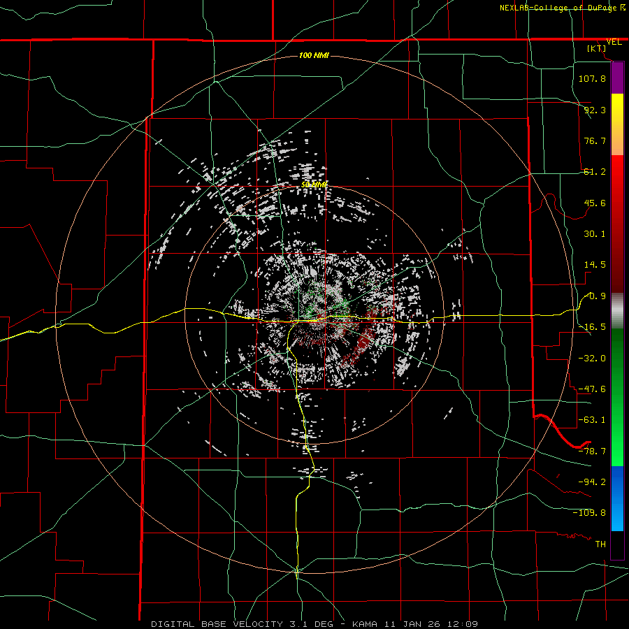Image resolution: width=629 pixels, height=629 pixels.
Task: Click the Digital Base Velocity 3.1 DEG caption
Action: 245,624
